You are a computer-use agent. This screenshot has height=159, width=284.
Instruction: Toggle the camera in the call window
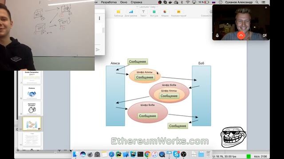(x=265, y=35)
